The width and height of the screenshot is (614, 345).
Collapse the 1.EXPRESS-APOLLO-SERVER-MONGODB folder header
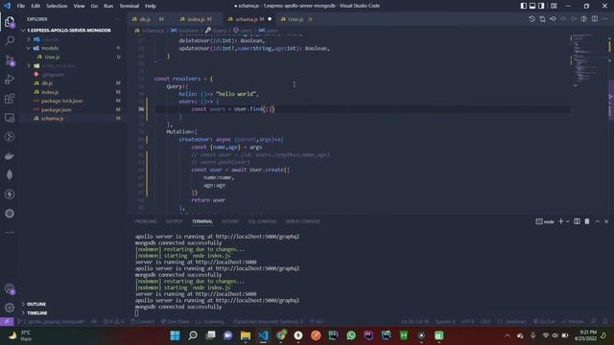pos(73,30)
